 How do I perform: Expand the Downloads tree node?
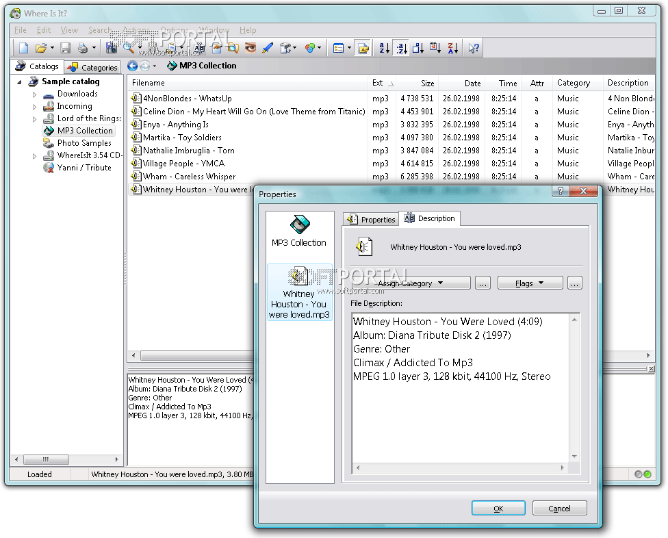click(x=34, y=94)
